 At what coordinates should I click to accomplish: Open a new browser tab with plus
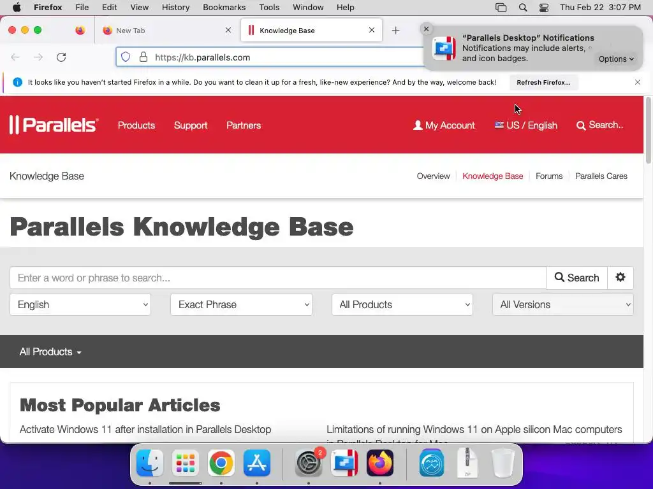pyautogui.click(x=395, y=31)
